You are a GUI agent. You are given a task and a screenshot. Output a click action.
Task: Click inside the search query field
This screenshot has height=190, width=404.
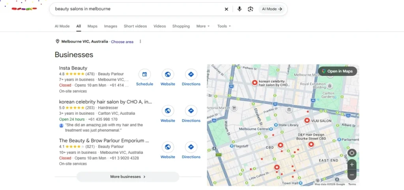(x=138, y=9)
